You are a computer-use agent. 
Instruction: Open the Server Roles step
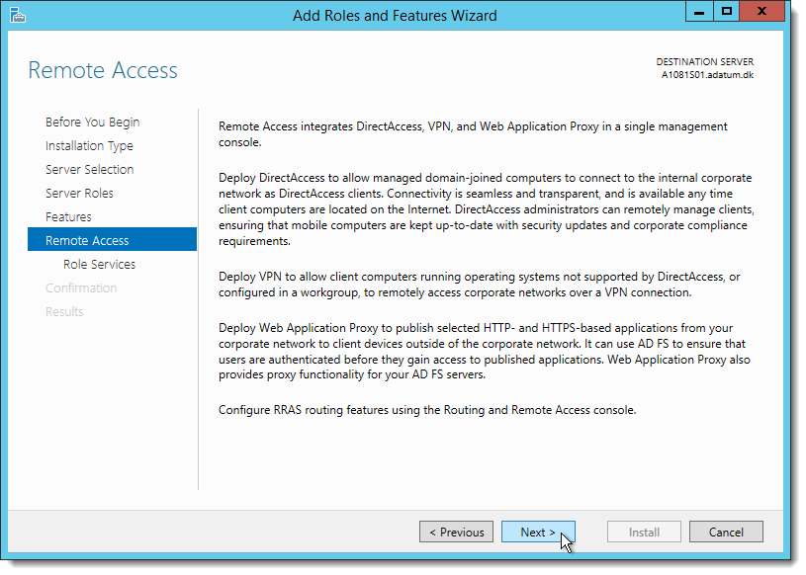click(x=79, y=193)
